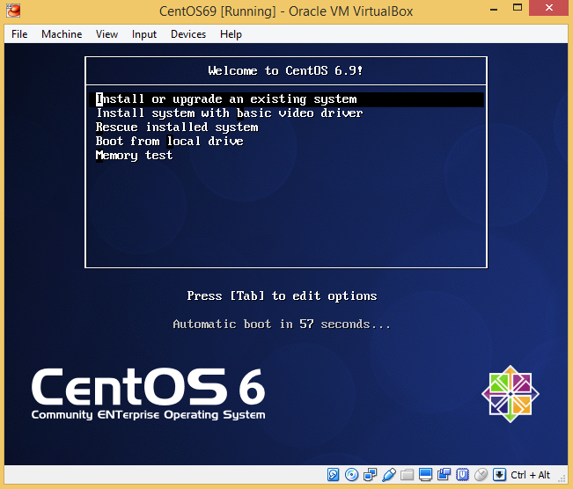
Task: Click the 'Automatic boot in 57 seconds' countdown
Action: point(282,324)
